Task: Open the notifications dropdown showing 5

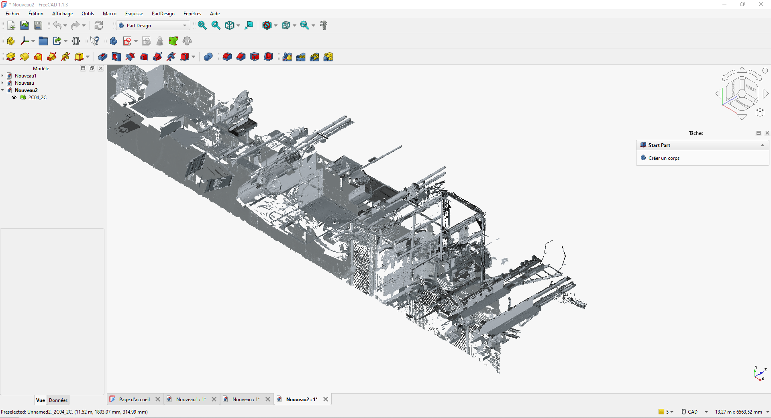Action: (666, 412)
